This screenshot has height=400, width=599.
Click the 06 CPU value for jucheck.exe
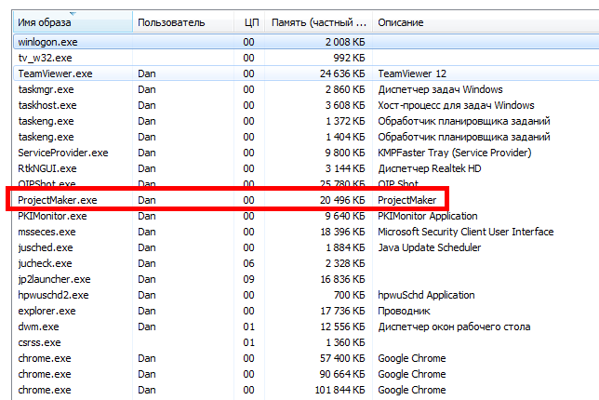click(x=248, y=263)
